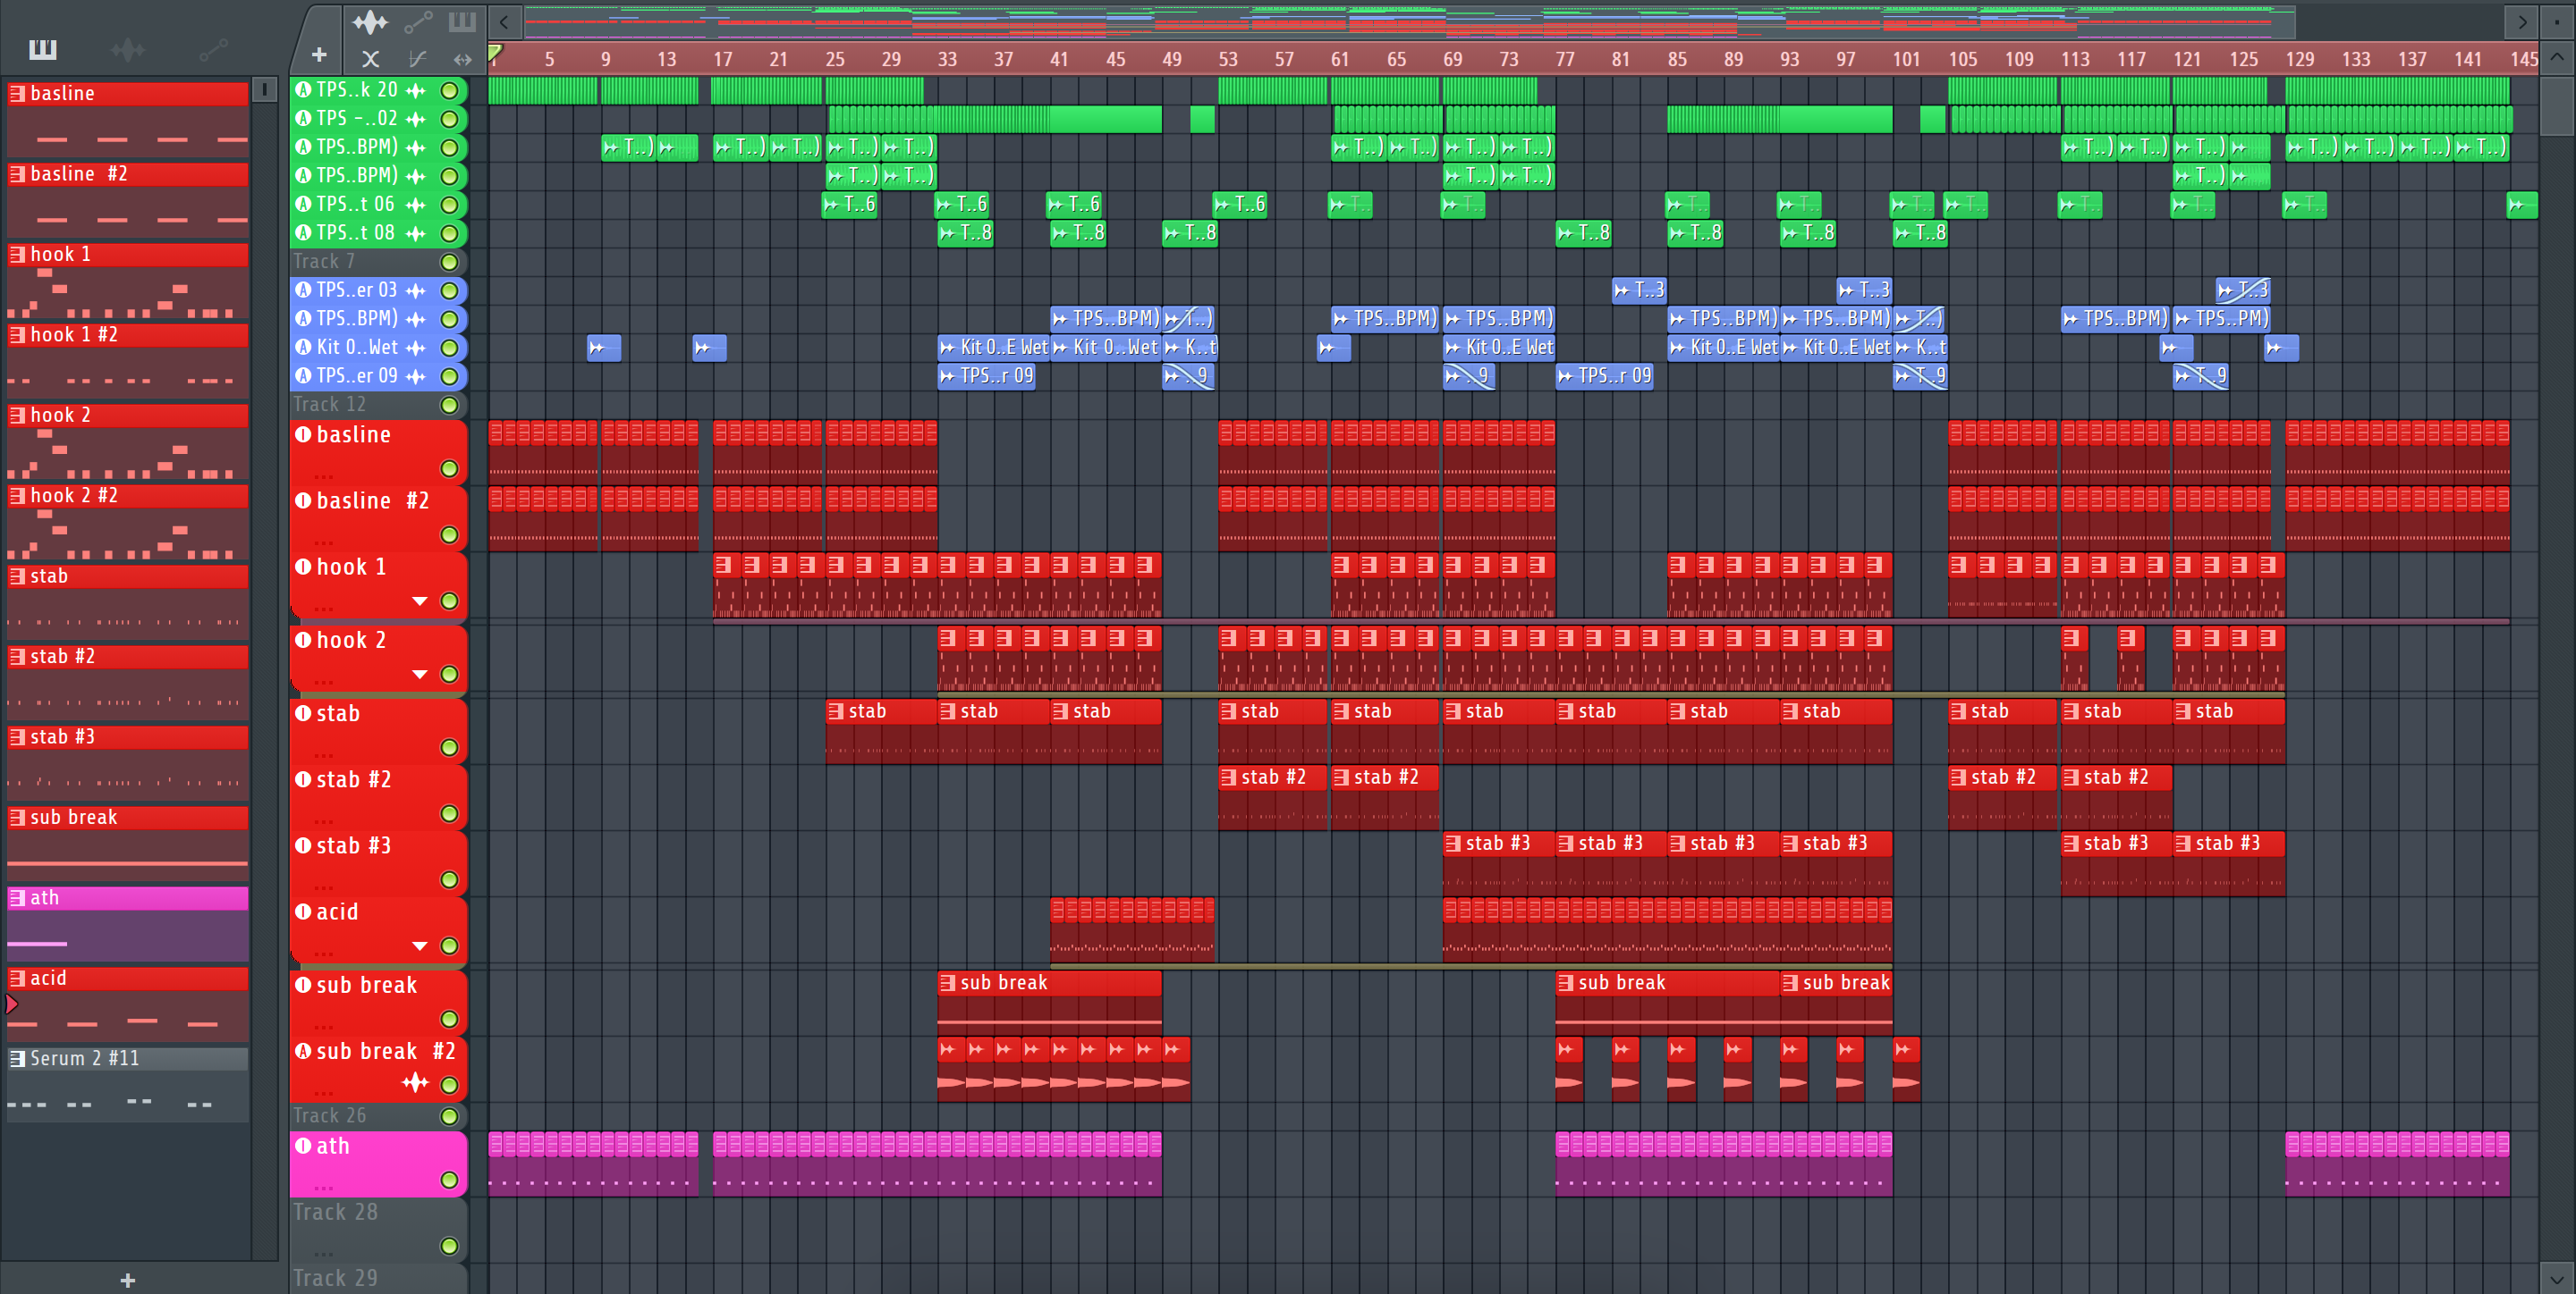
Task: Click the timeline right navigation arrow
Action: [2522, 22]
